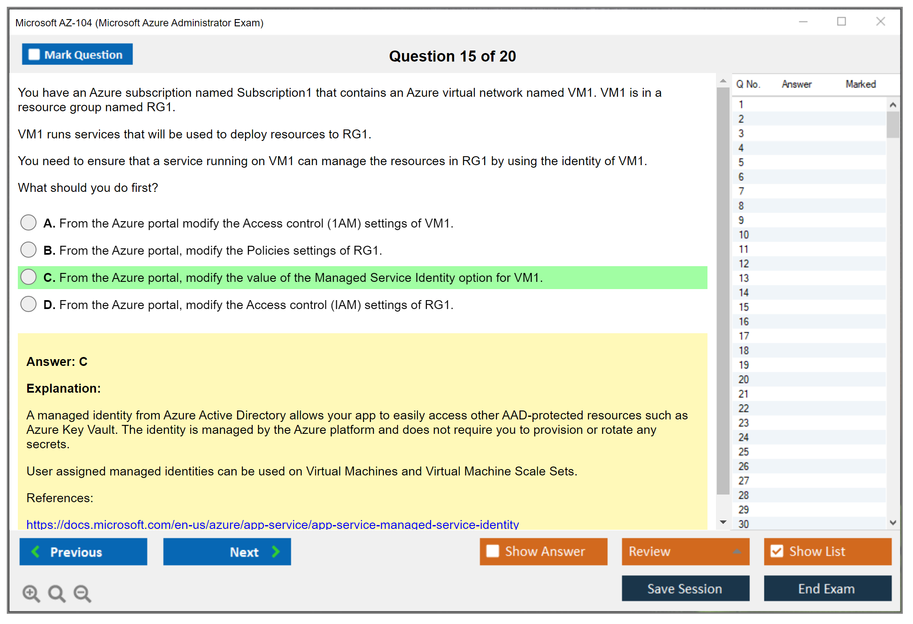913x624 pixels.
Task: Minimize the exam window
Action: click(x=803, y=22)
